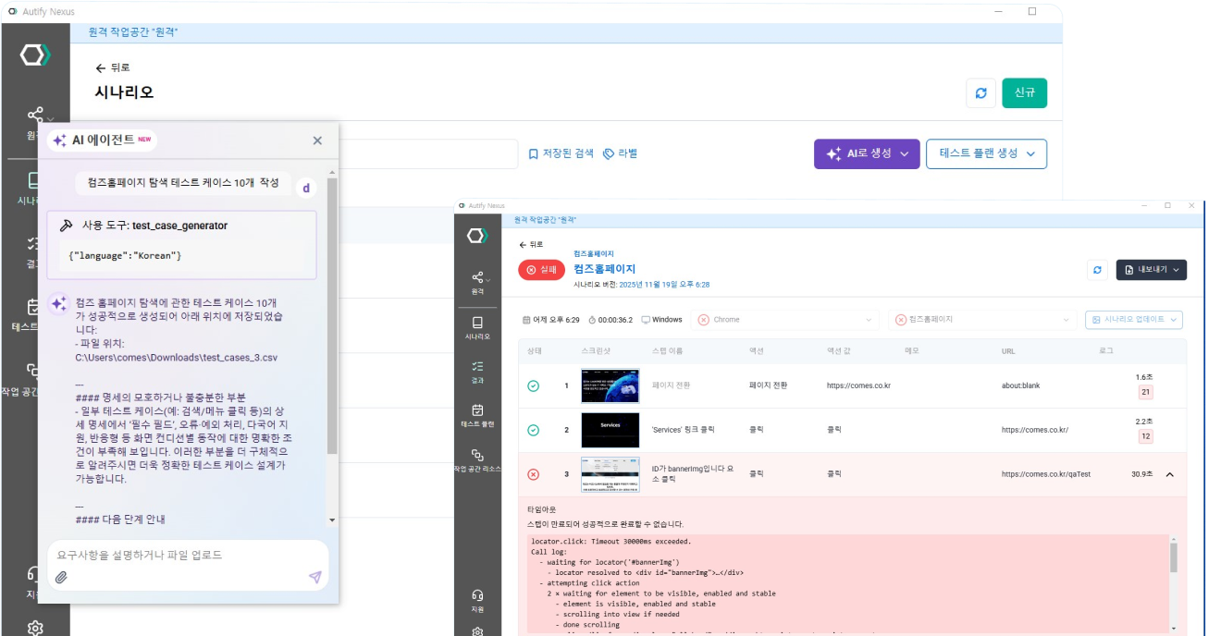This screenshot has width=1221, height=636.
Task: Go back using 뒤로 in results window
Action: pyautogui.click(x=531, y=245)
